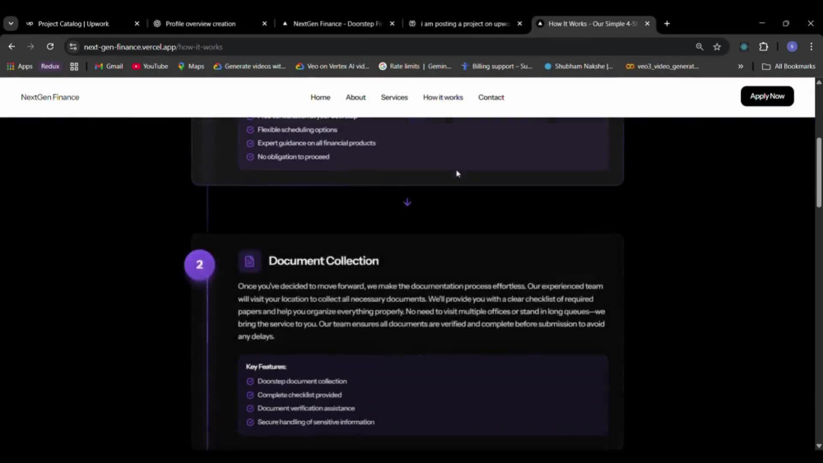Click the browser forward arrow
Image resolution: width=823 pixels, height=463 pixels.
[30, 47]
